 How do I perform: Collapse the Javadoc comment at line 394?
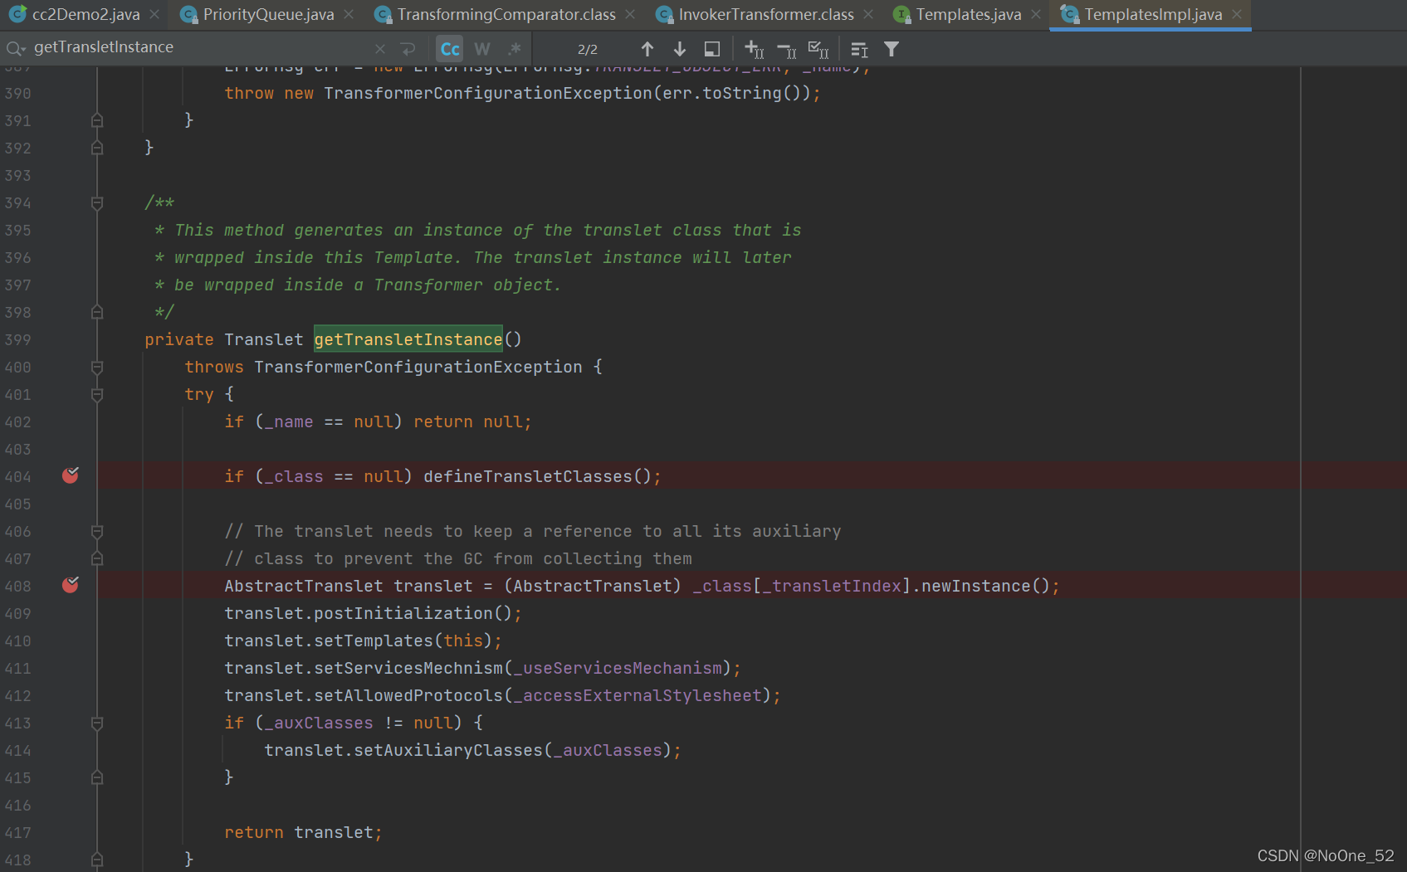pyautogui.click(x=97, y=203)
